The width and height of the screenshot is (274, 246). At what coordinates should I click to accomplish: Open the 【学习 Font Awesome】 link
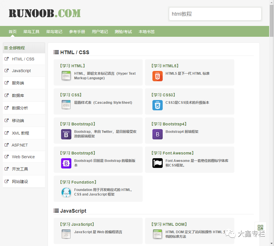pos(172,153)
